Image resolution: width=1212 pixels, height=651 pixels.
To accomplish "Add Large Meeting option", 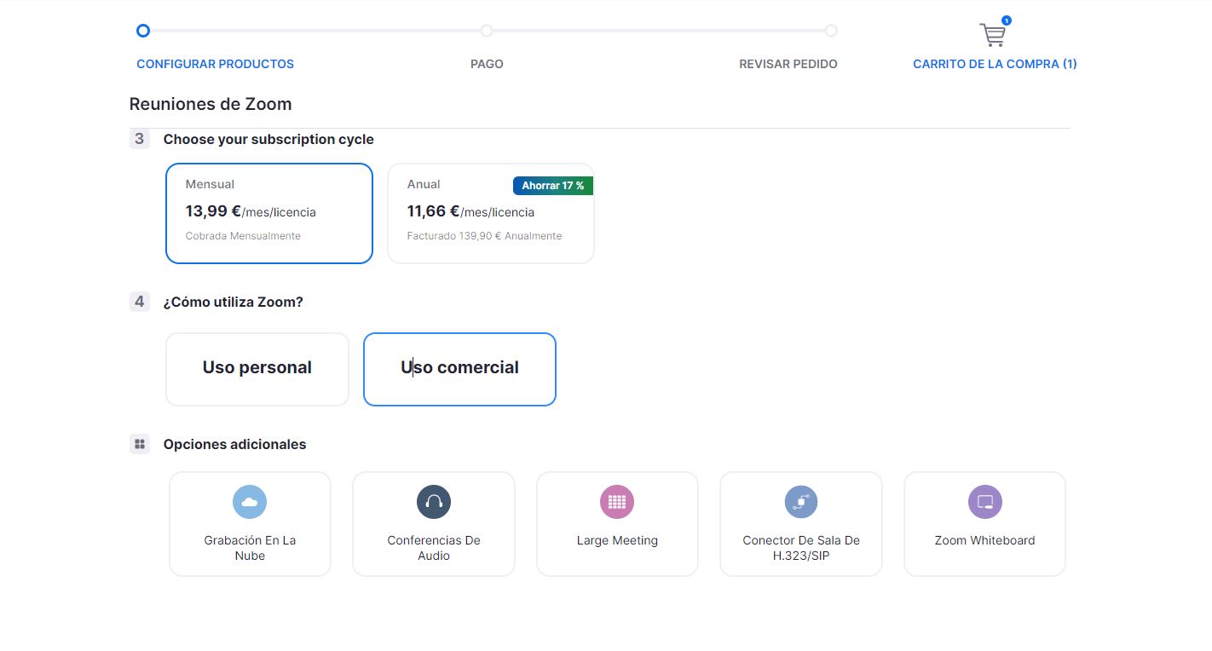I will (617, 524).
